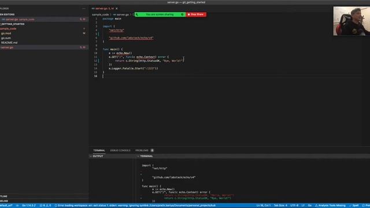Expand the Outline section
The width and height of the screenshot is (370, 208).
(44, 196)
